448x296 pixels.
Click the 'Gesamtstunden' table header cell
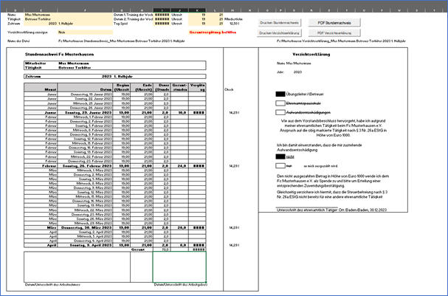click(x=179, y=87)
